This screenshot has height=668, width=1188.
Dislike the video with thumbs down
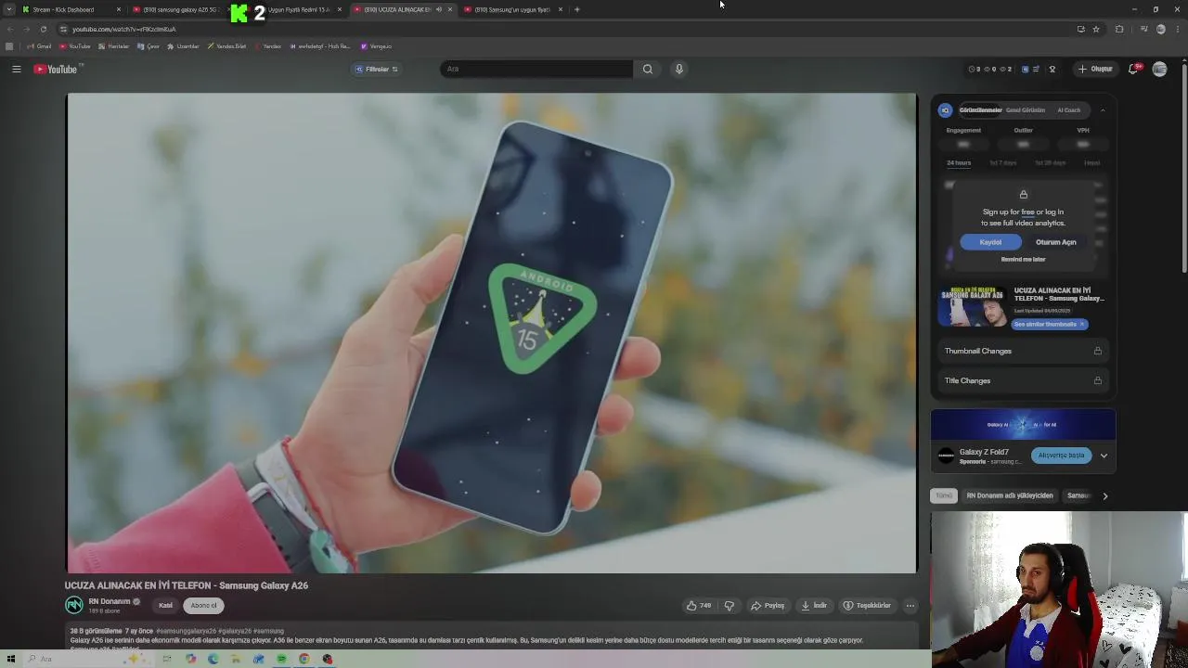(730, 606)
